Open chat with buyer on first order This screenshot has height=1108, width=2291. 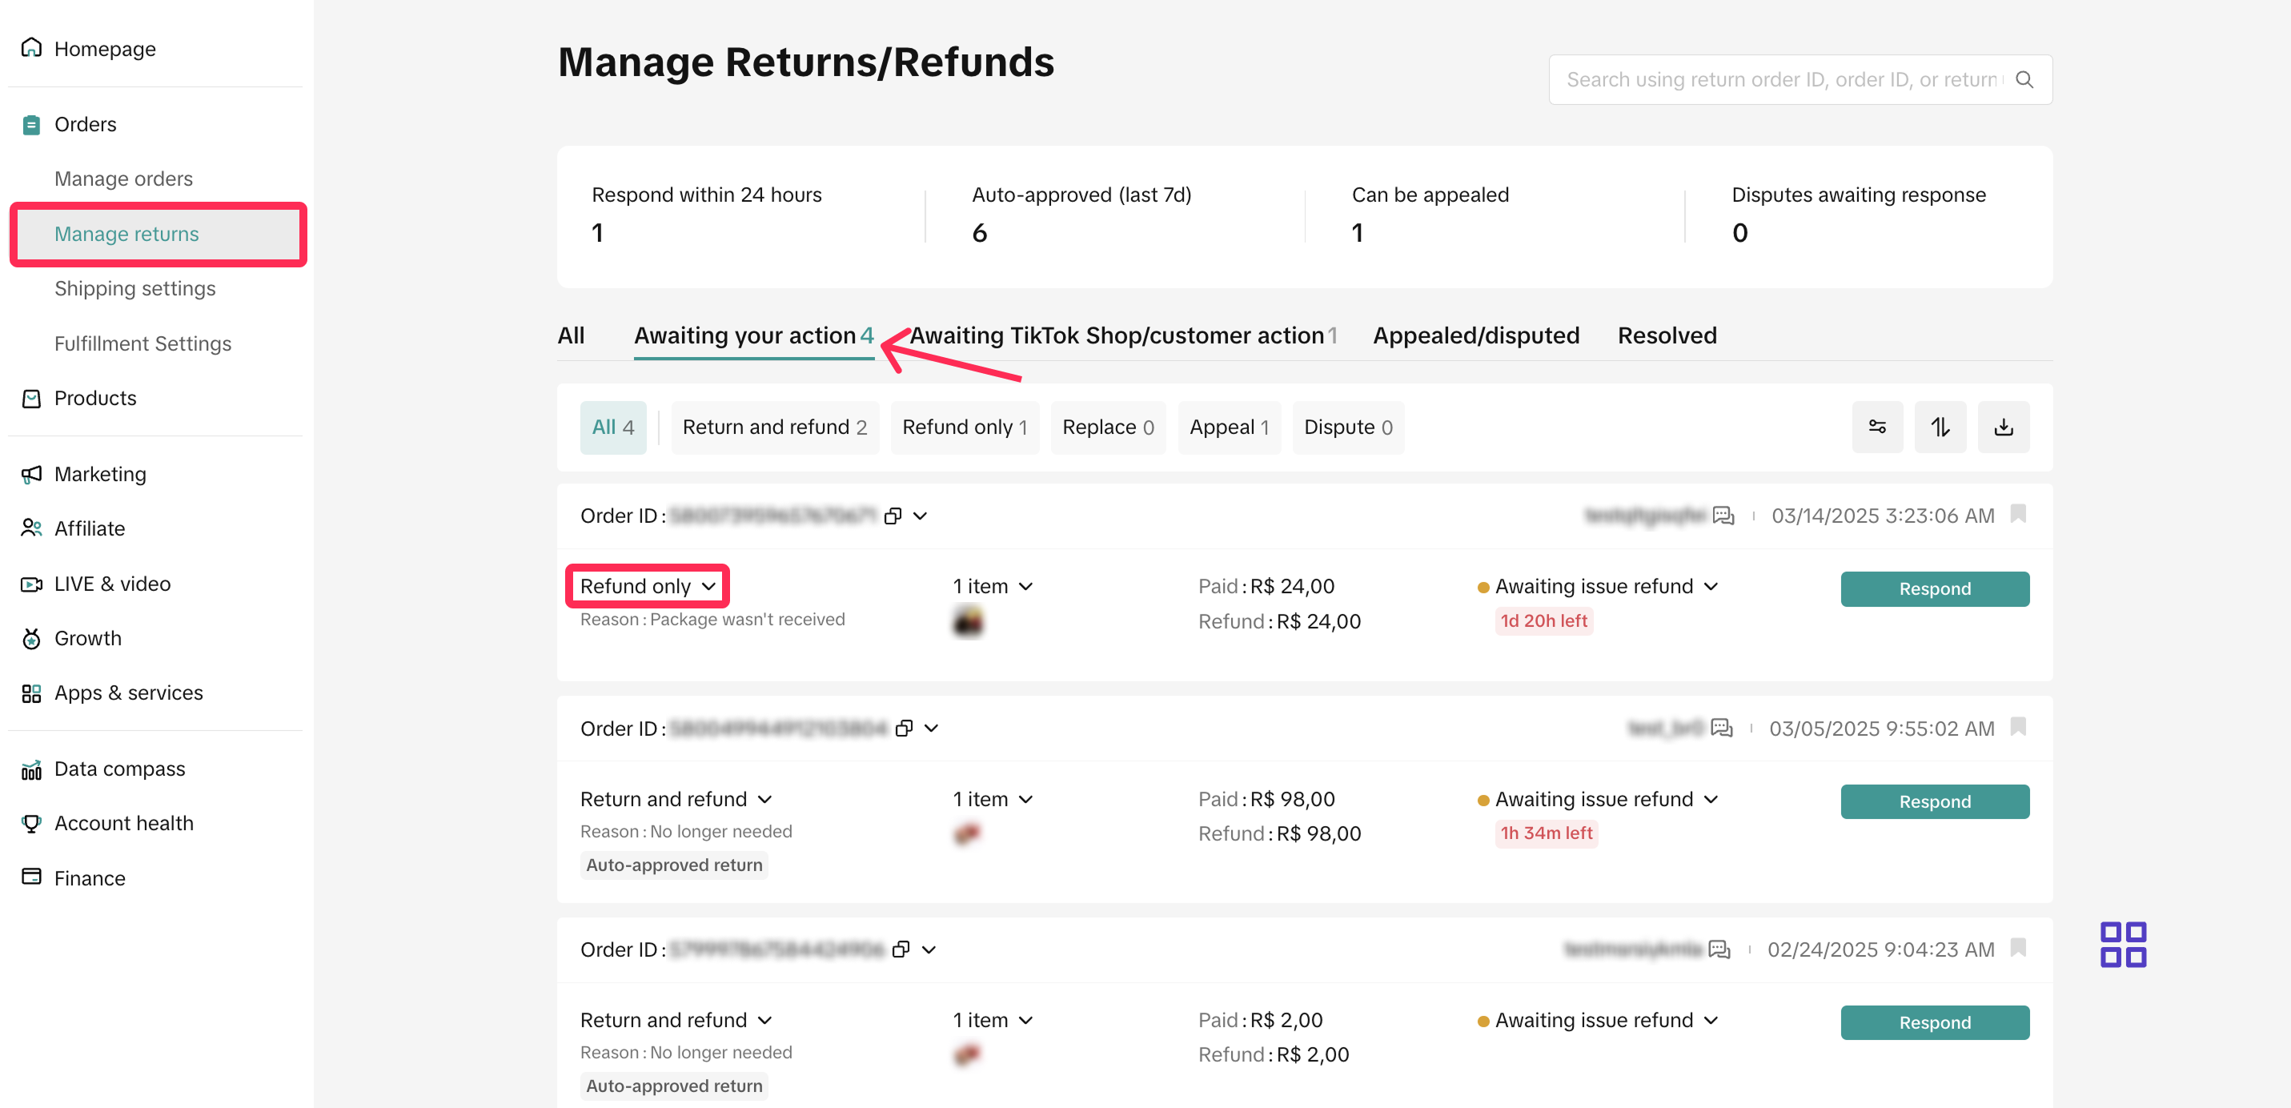coord(1723,516)
